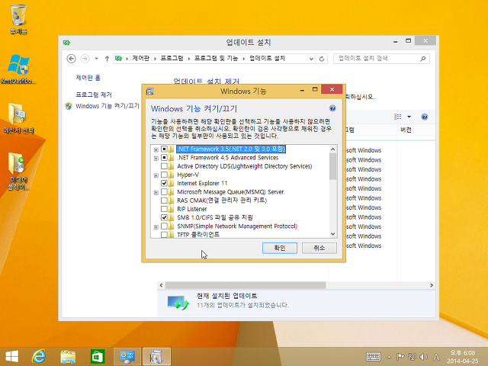Click the volume speaker icon in tray
This screenshot has height=366, width=488.
424,357
